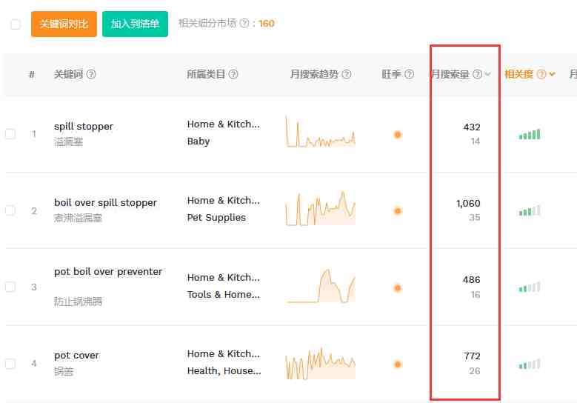This screenshot has width=577, height=403.
Task: Click help icon beside 旺季 header
Action: [x=410, y=75]
